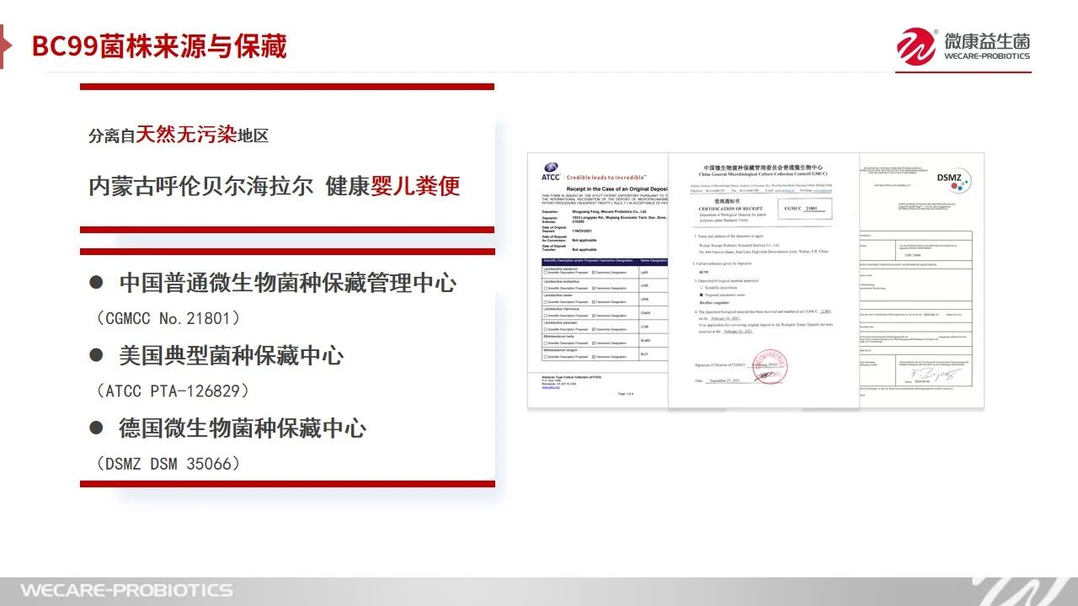Click the 微康益生菌 brand name text
This screenshot has height=606, width=1078.
coord(986,41)
